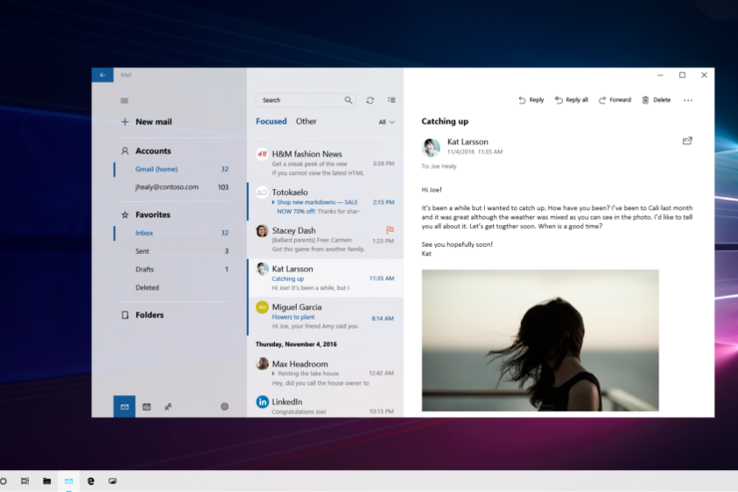The width and height of the screenshot is (738, 492).
Task: Open File Explorer from taskbar
Action: pos(47,481)
